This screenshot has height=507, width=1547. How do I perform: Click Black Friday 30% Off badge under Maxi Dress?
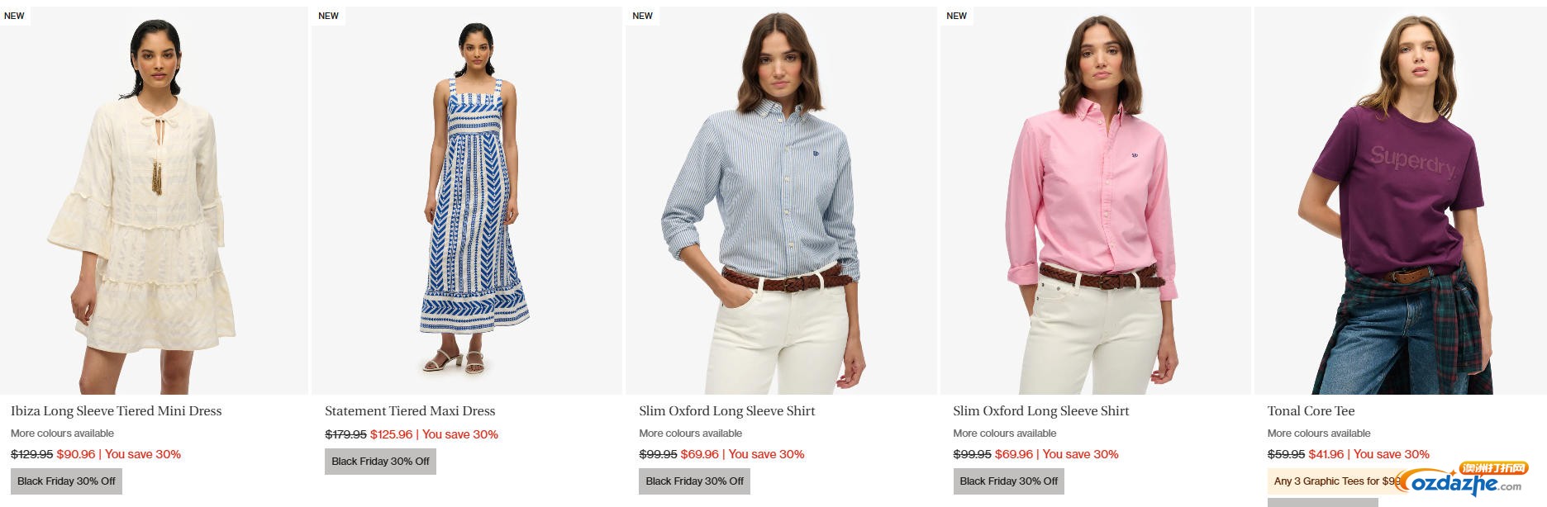(380, 462)
